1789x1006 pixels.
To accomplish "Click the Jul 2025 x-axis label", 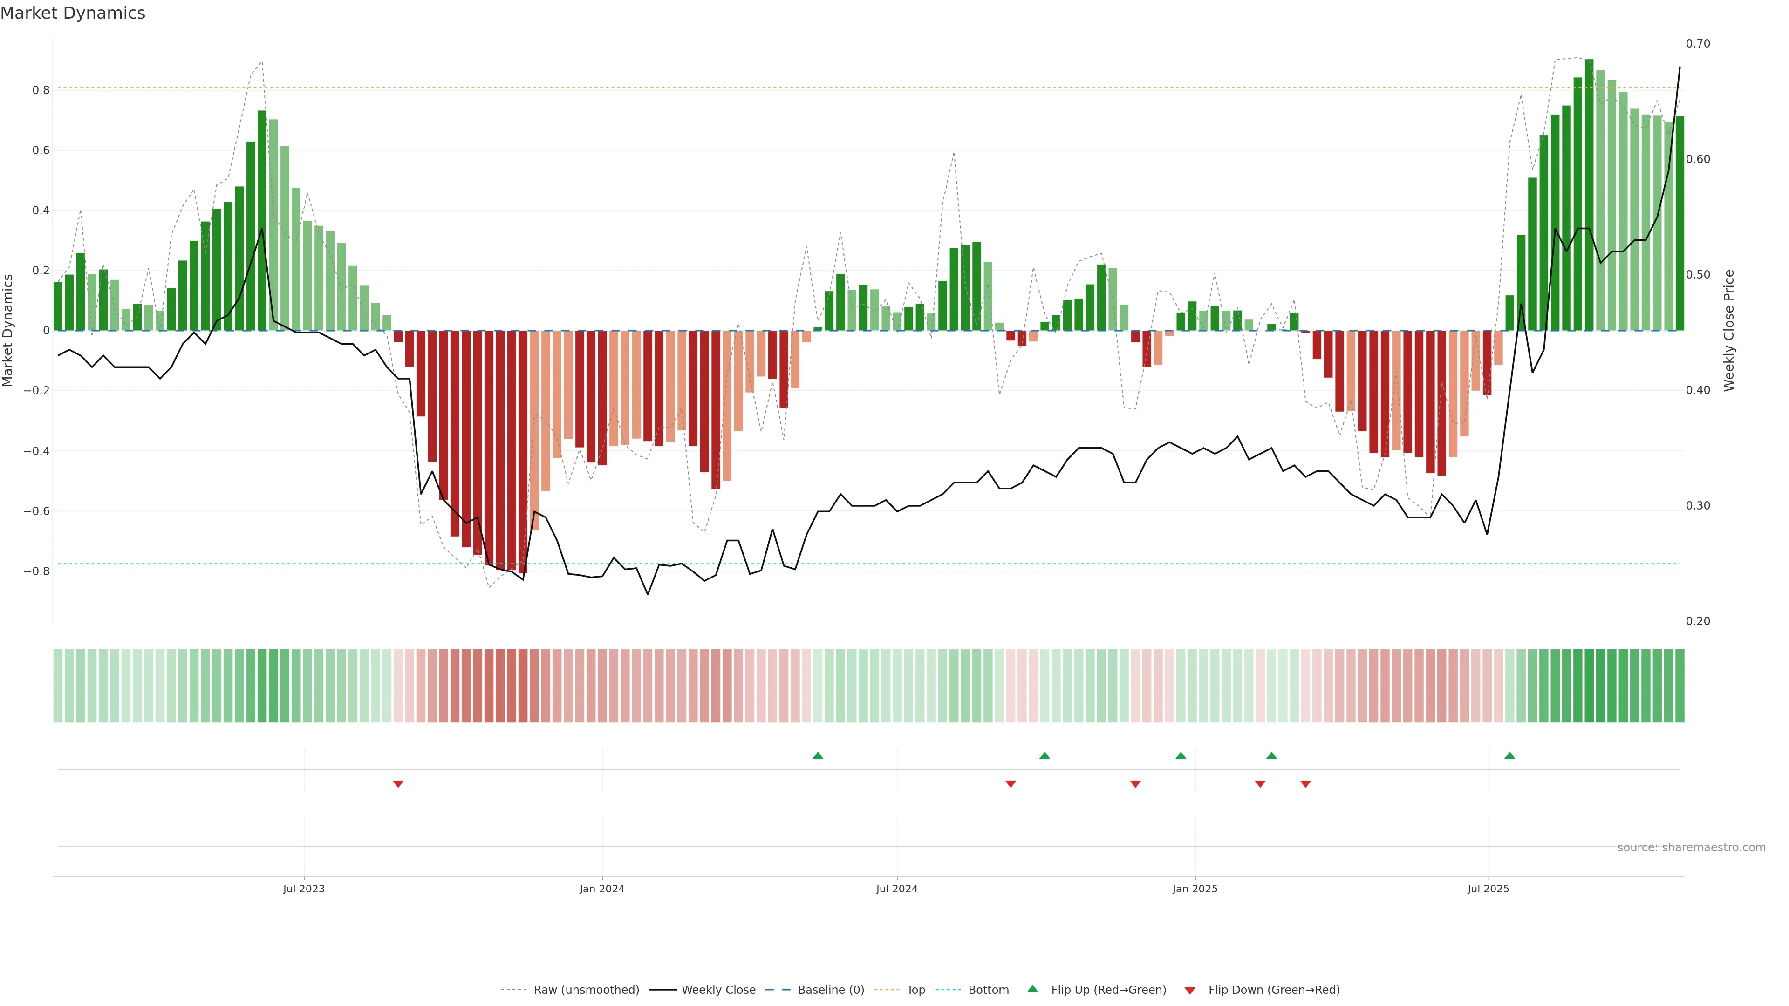I will click(1489, 889).
